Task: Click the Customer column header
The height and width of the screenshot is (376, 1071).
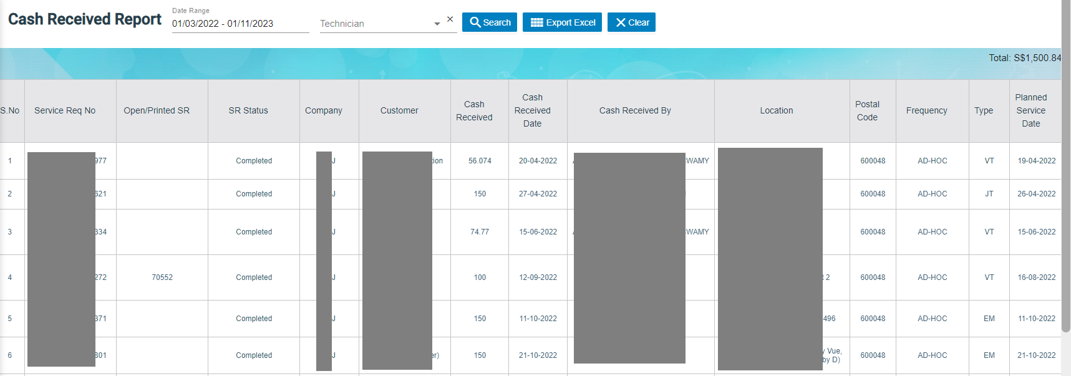Action: pyautogui.click(x=399, y=110)
